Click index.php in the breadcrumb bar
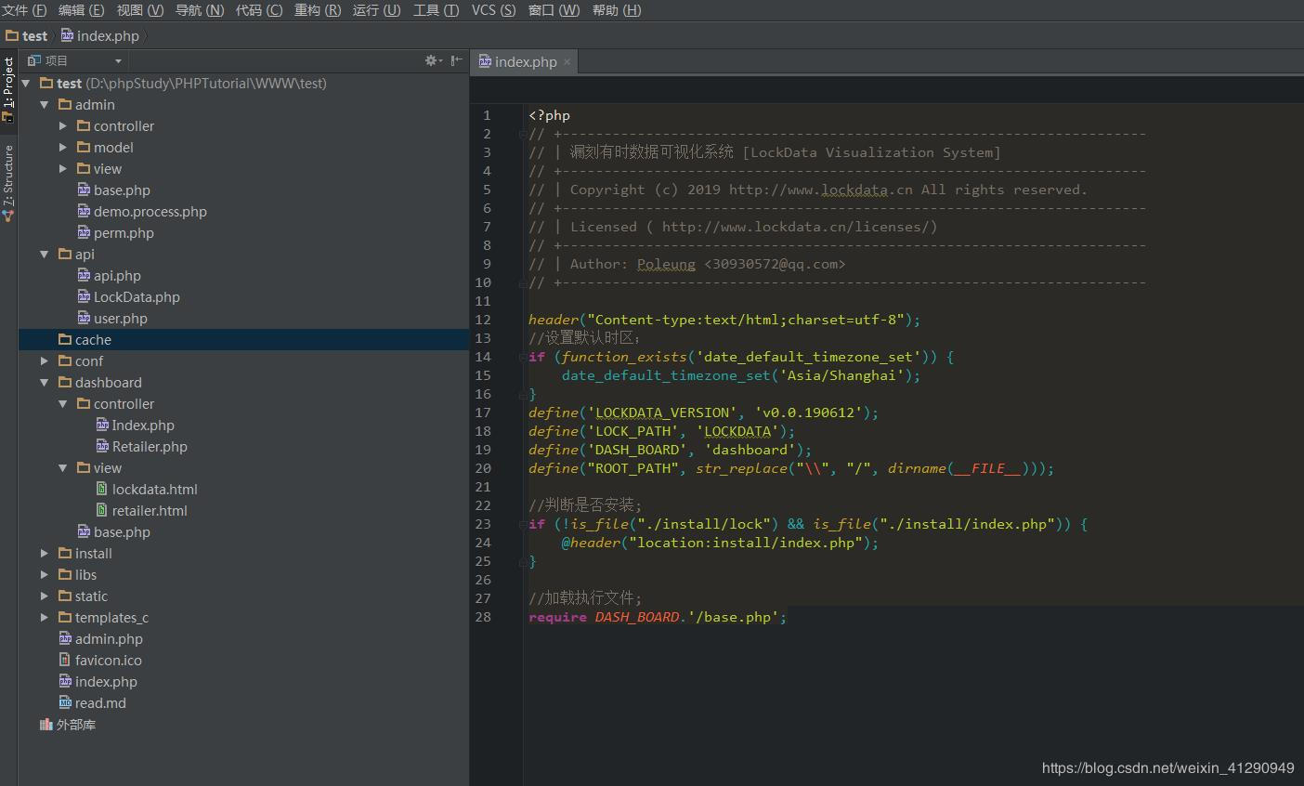 tap(107, 36)
